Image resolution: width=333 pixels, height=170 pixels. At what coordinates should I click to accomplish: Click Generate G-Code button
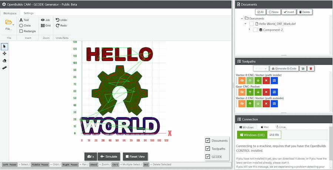coord(284,68)
